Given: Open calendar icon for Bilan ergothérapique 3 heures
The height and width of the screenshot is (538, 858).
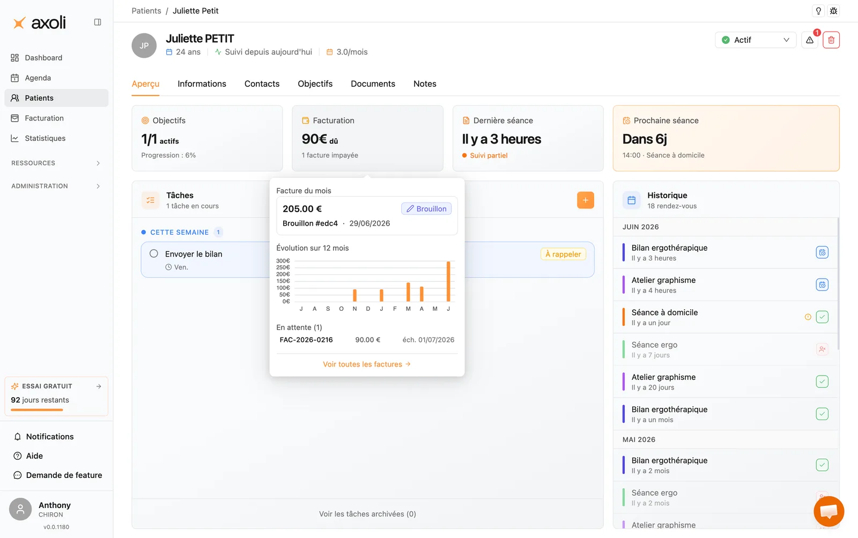Looking at the screenshot, I should pos(822,252).
